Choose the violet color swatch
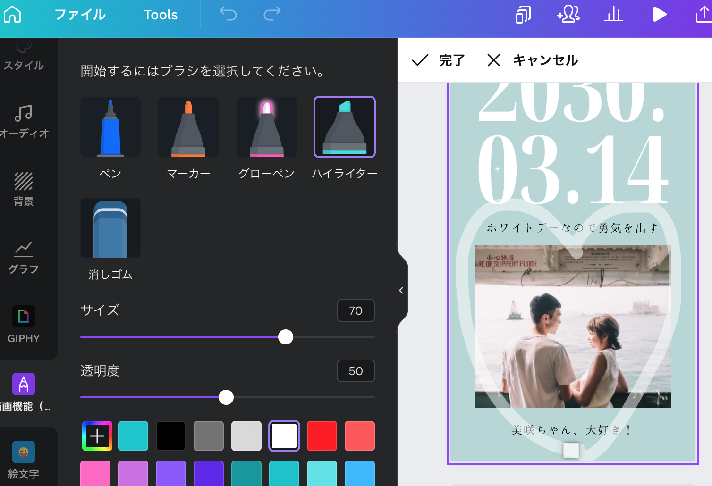 [x=171, y=473]
